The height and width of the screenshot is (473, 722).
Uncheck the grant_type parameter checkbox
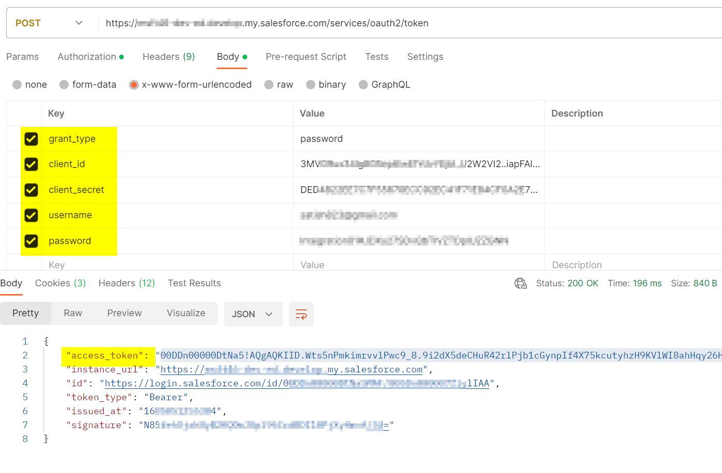[31, 139]
